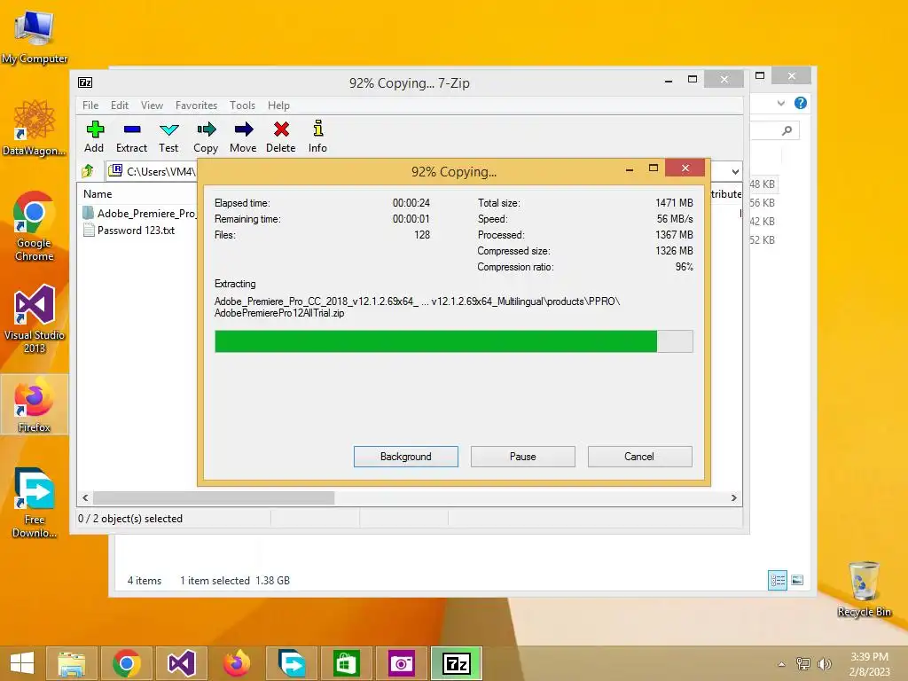Close the 92% Copying dialog

(x=685, y=168)
